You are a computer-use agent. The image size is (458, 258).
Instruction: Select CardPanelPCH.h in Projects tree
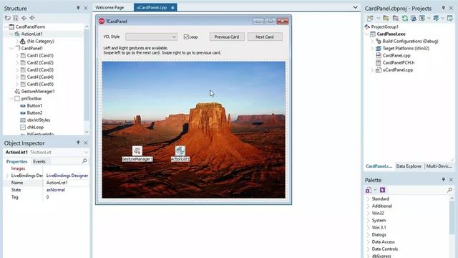pos(399,62)
